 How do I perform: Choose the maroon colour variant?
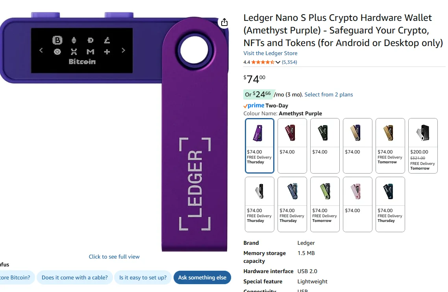click(292, 133)
